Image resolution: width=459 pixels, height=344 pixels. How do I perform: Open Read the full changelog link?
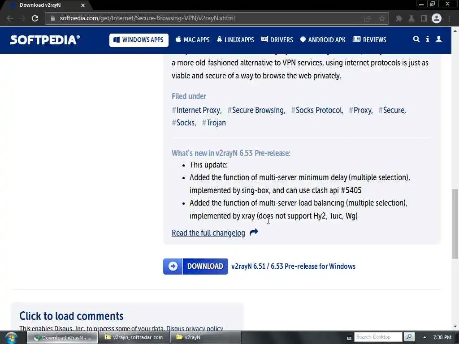point(208,233)
